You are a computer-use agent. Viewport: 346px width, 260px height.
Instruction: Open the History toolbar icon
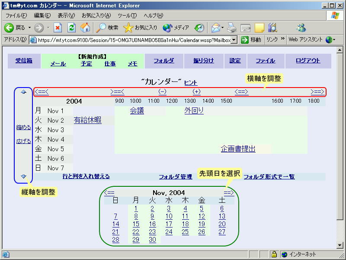point(199,28)
